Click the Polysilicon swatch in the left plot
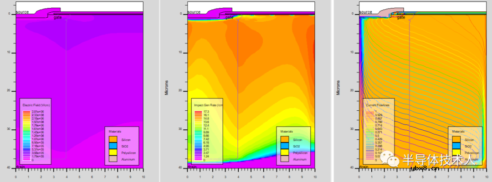 click(x=113, y=152)
